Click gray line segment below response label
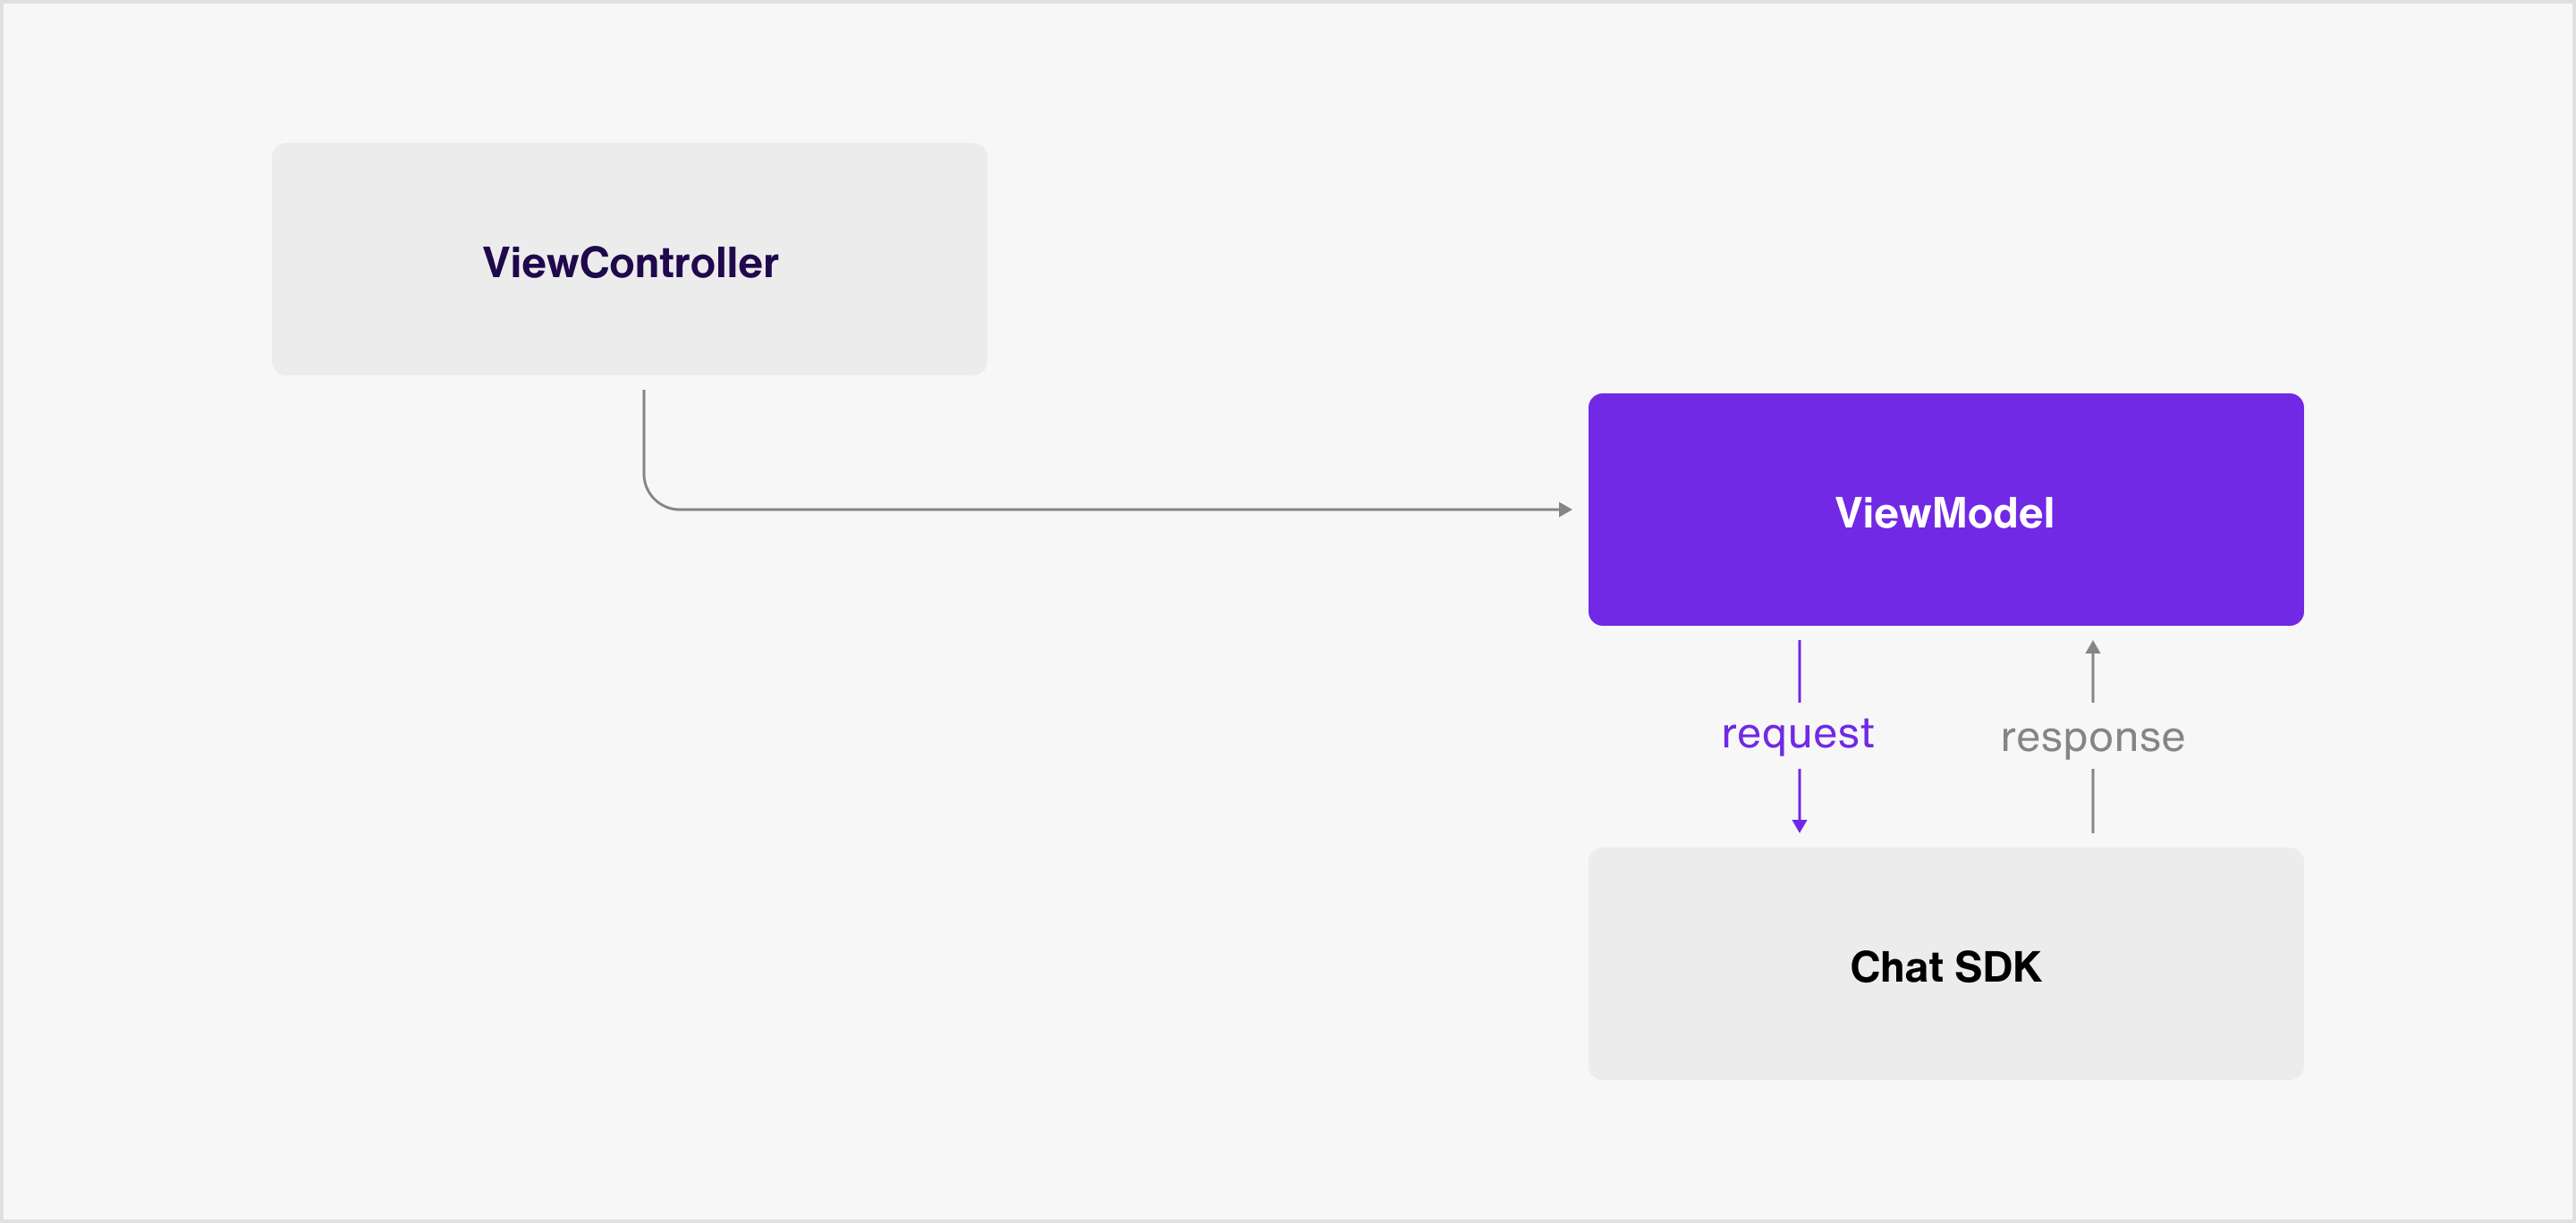 2092,800
